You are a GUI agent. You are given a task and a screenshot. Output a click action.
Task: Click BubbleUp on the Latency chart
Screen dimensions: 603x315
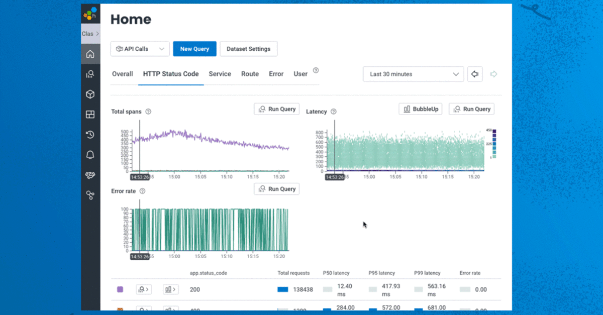point(421,109)
